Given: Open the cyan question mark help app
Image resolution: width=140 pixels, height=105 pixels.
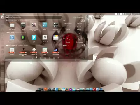Looking at the screenshot, I should (x=34, y=38).
